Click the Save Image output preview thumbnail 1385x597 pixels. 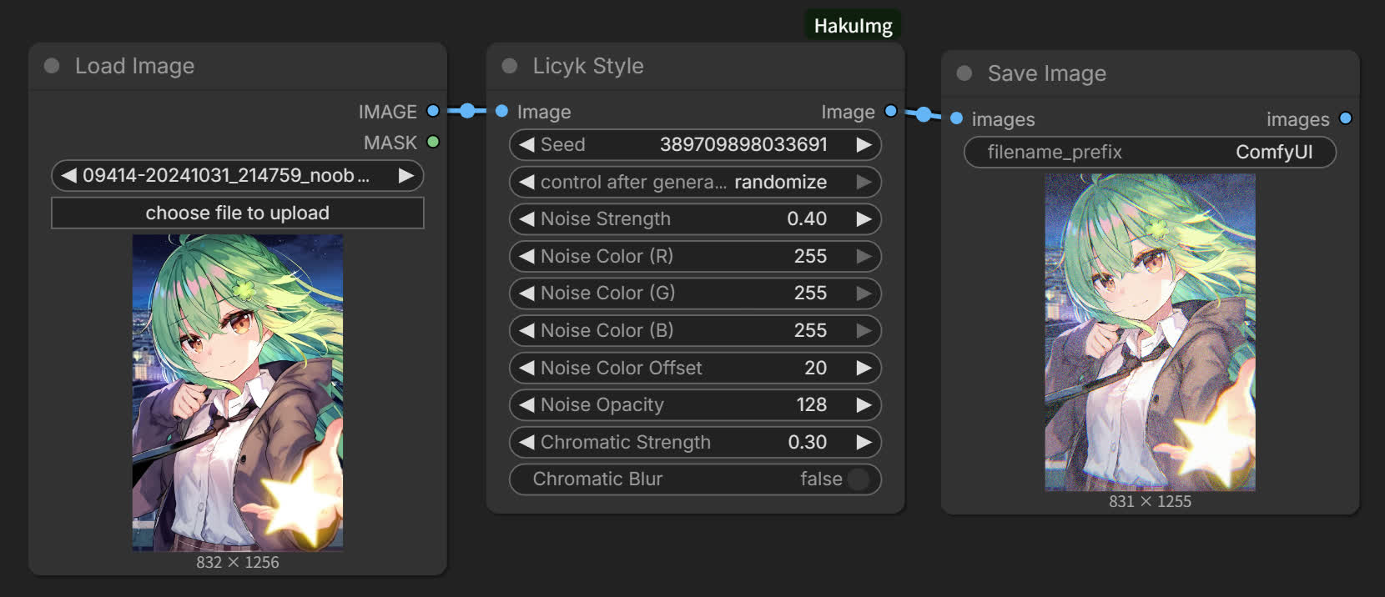pyautogui.click(x=1150, y=332)
